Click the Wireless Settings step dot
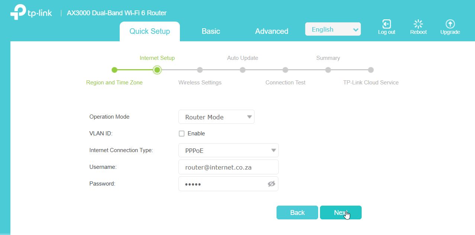Screen dimensions: 475x235 point(200,70)
